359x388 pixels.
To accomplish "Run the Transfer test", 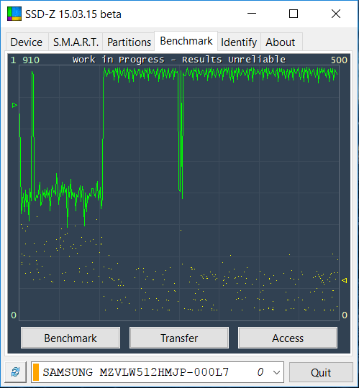I will (179, 338).
